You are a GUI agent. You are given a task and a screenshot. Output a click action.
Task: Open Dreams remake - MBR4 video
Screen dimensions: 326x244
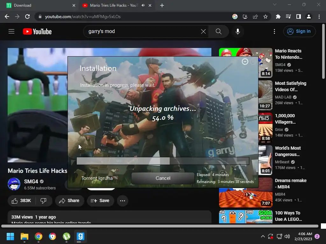(291, 184)
